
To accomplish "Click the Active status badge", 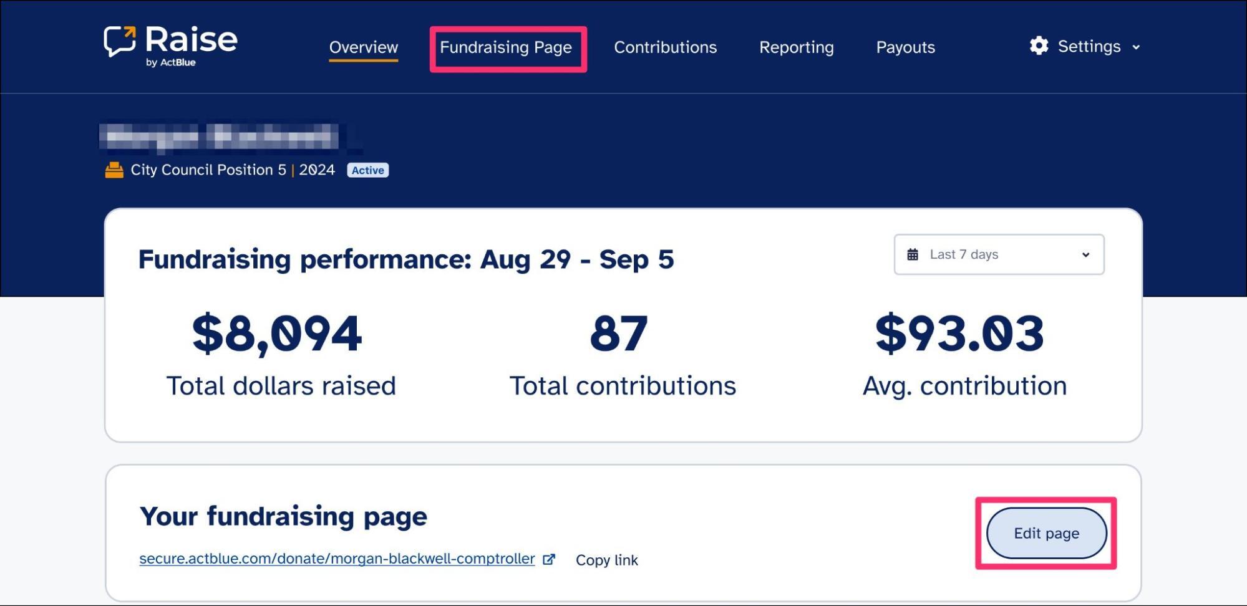I will click(x=367, y=170).
